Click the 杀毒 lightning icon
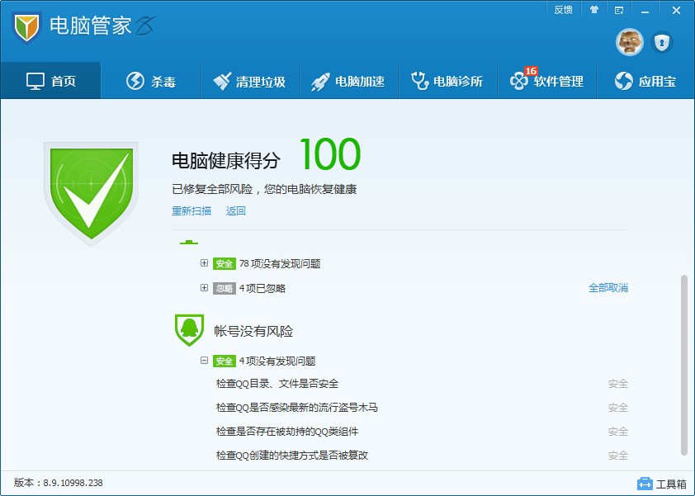 [135, 81]
